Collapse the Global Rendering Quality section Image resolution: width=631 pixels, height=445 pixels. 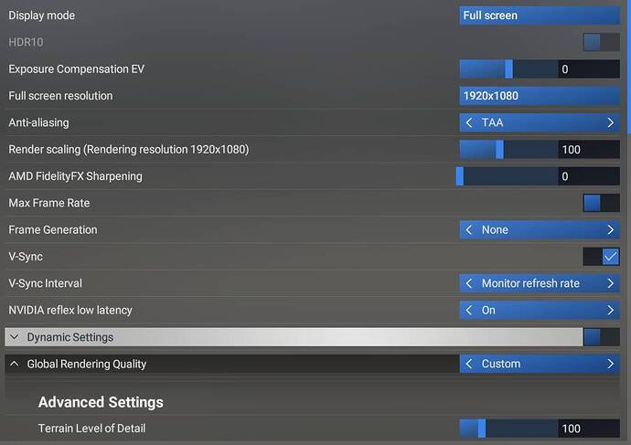(x=15, y=364)
